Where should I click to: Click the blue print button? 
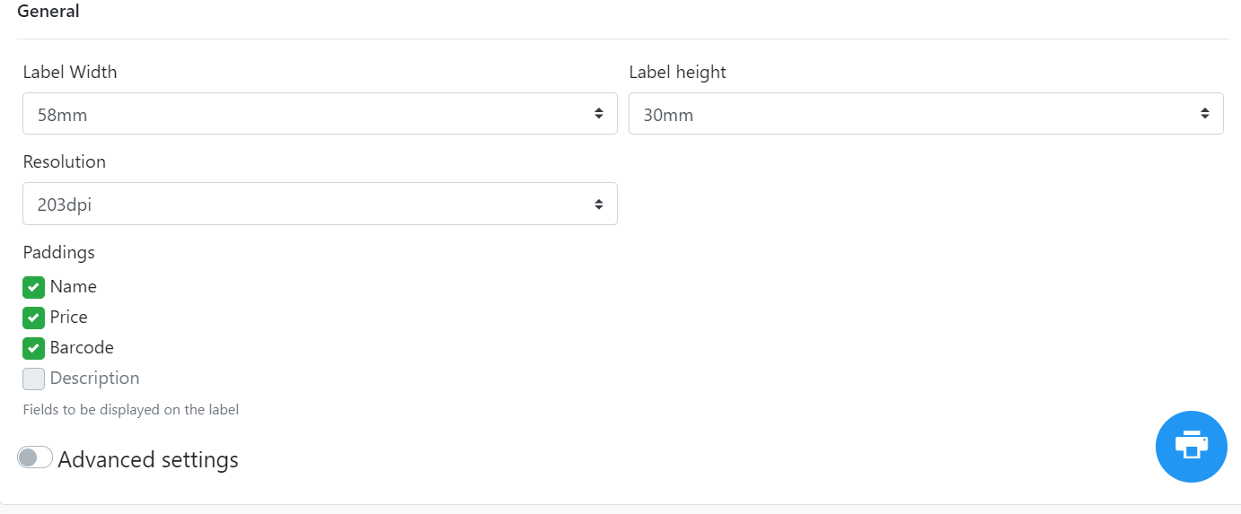1191,446
